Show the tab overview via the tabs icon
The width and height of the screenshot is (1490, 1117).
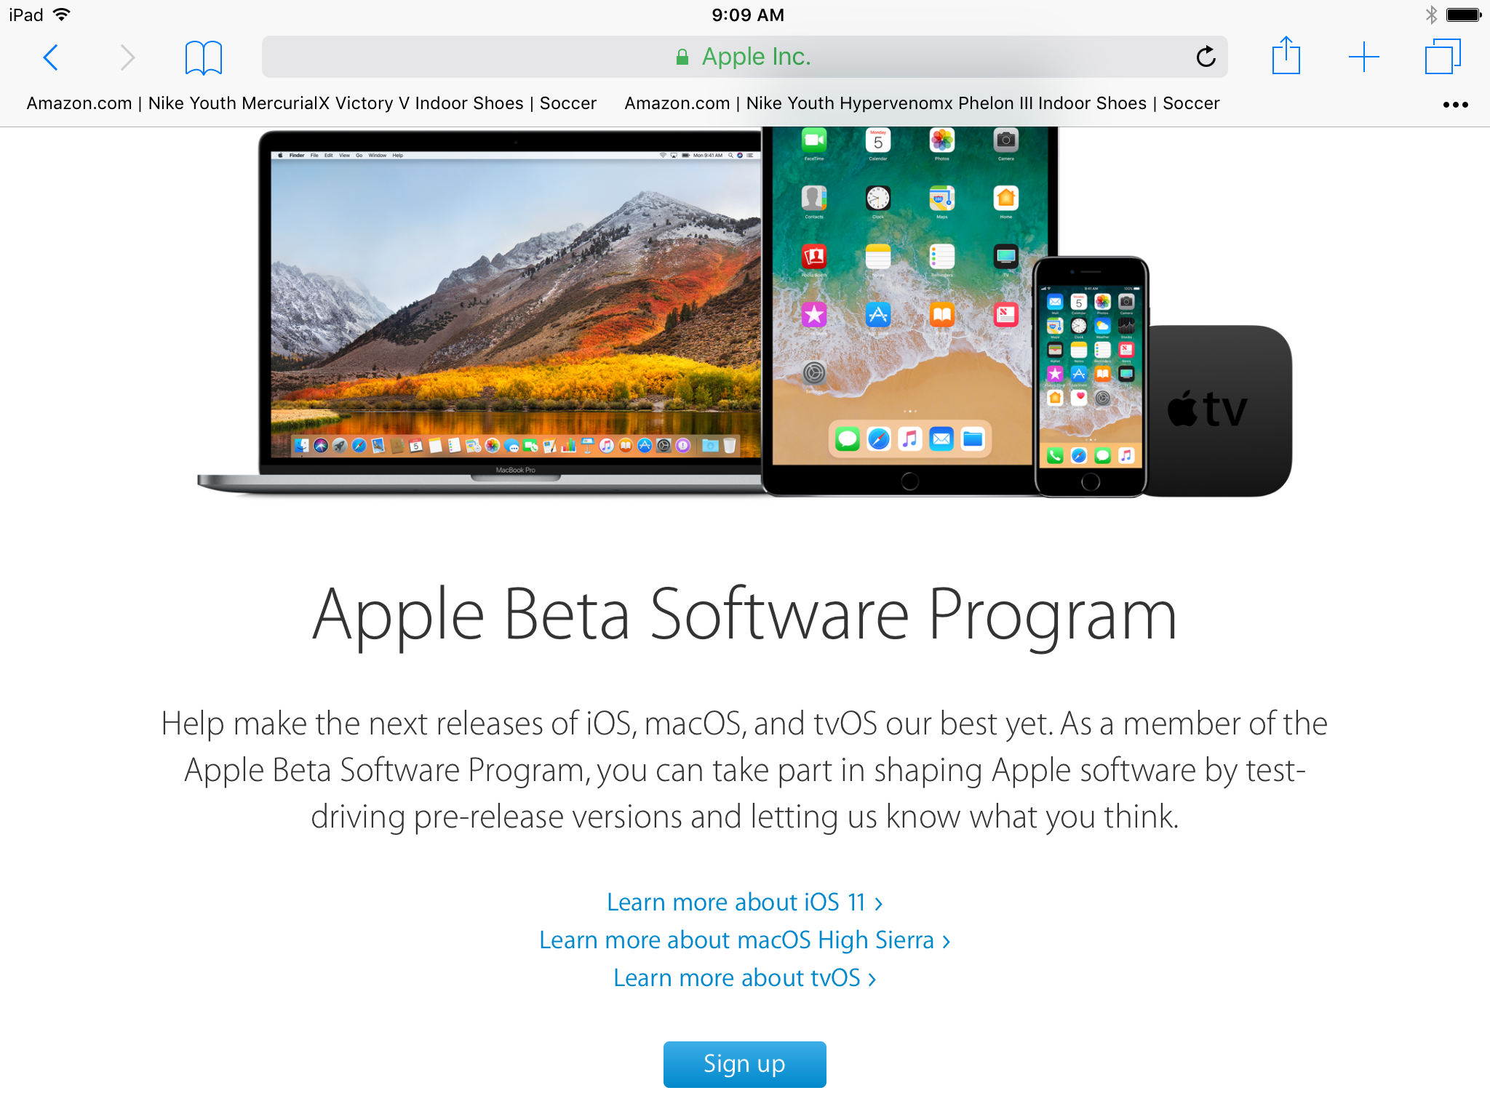click(1443, 57)
